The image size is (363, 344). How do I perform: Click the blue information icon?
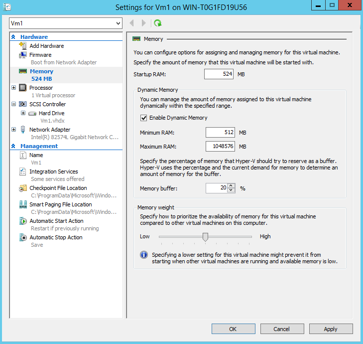coord(144,255)
